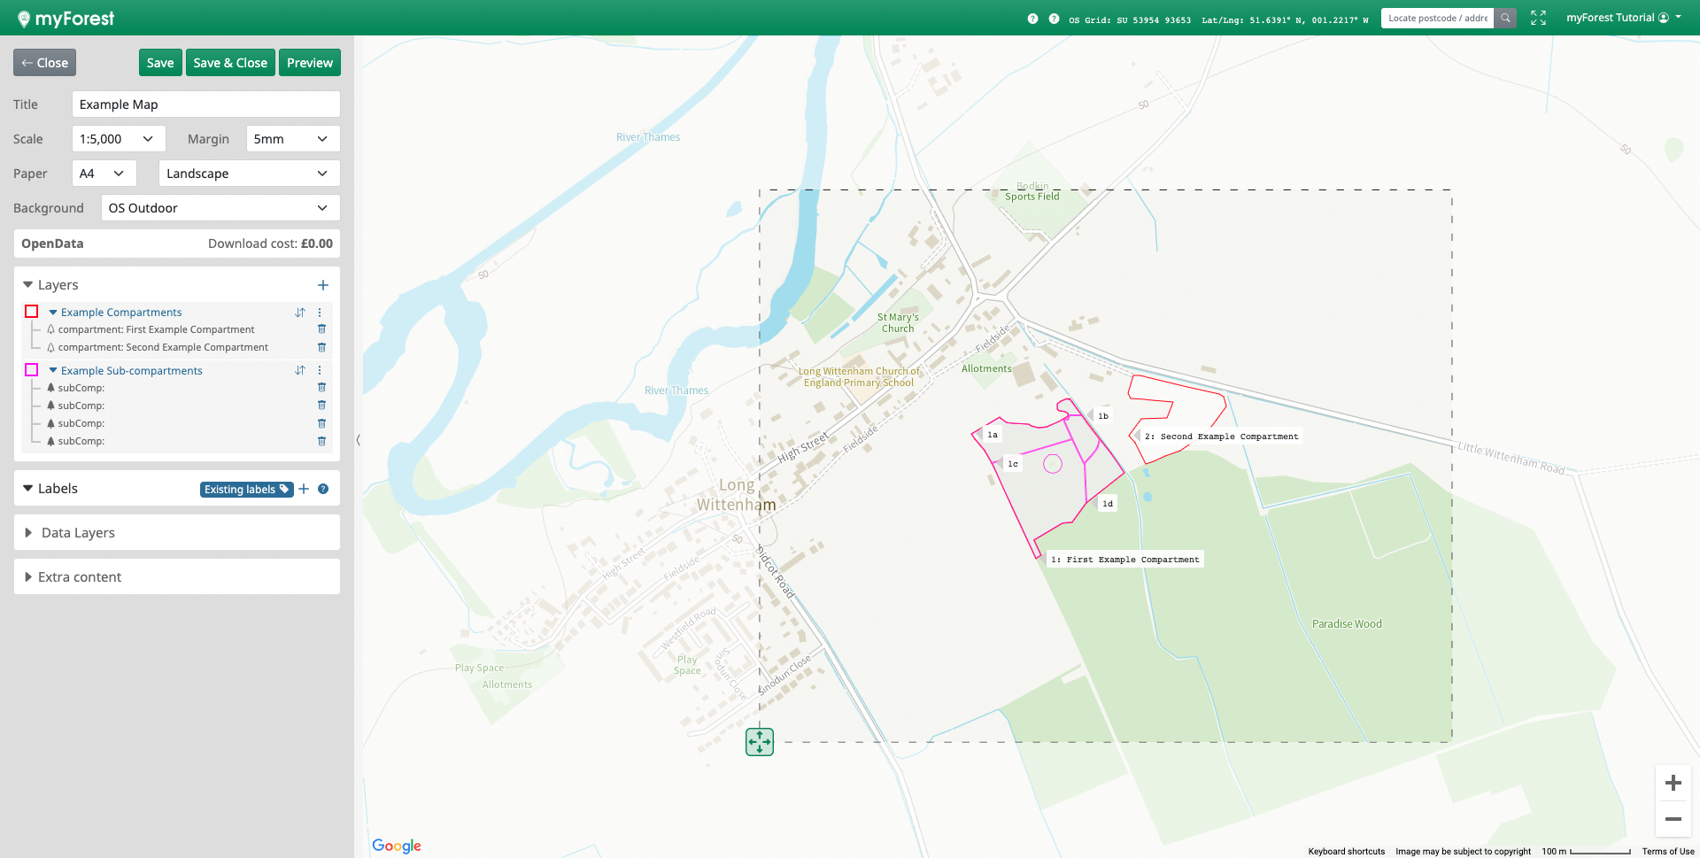The height and width of the screenshot is (858, 1700).
Task: Click the map move handle icon
Action: click(x=760, y=742)
